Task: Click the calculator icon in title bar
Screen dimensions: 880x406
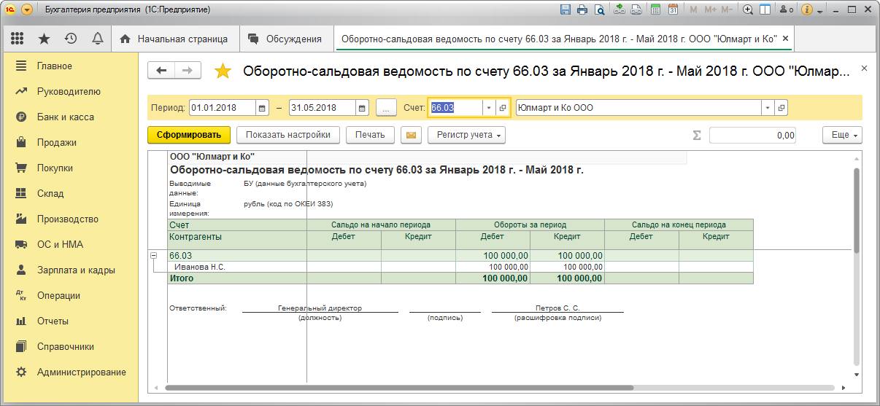Action: (x=656, y=10)
